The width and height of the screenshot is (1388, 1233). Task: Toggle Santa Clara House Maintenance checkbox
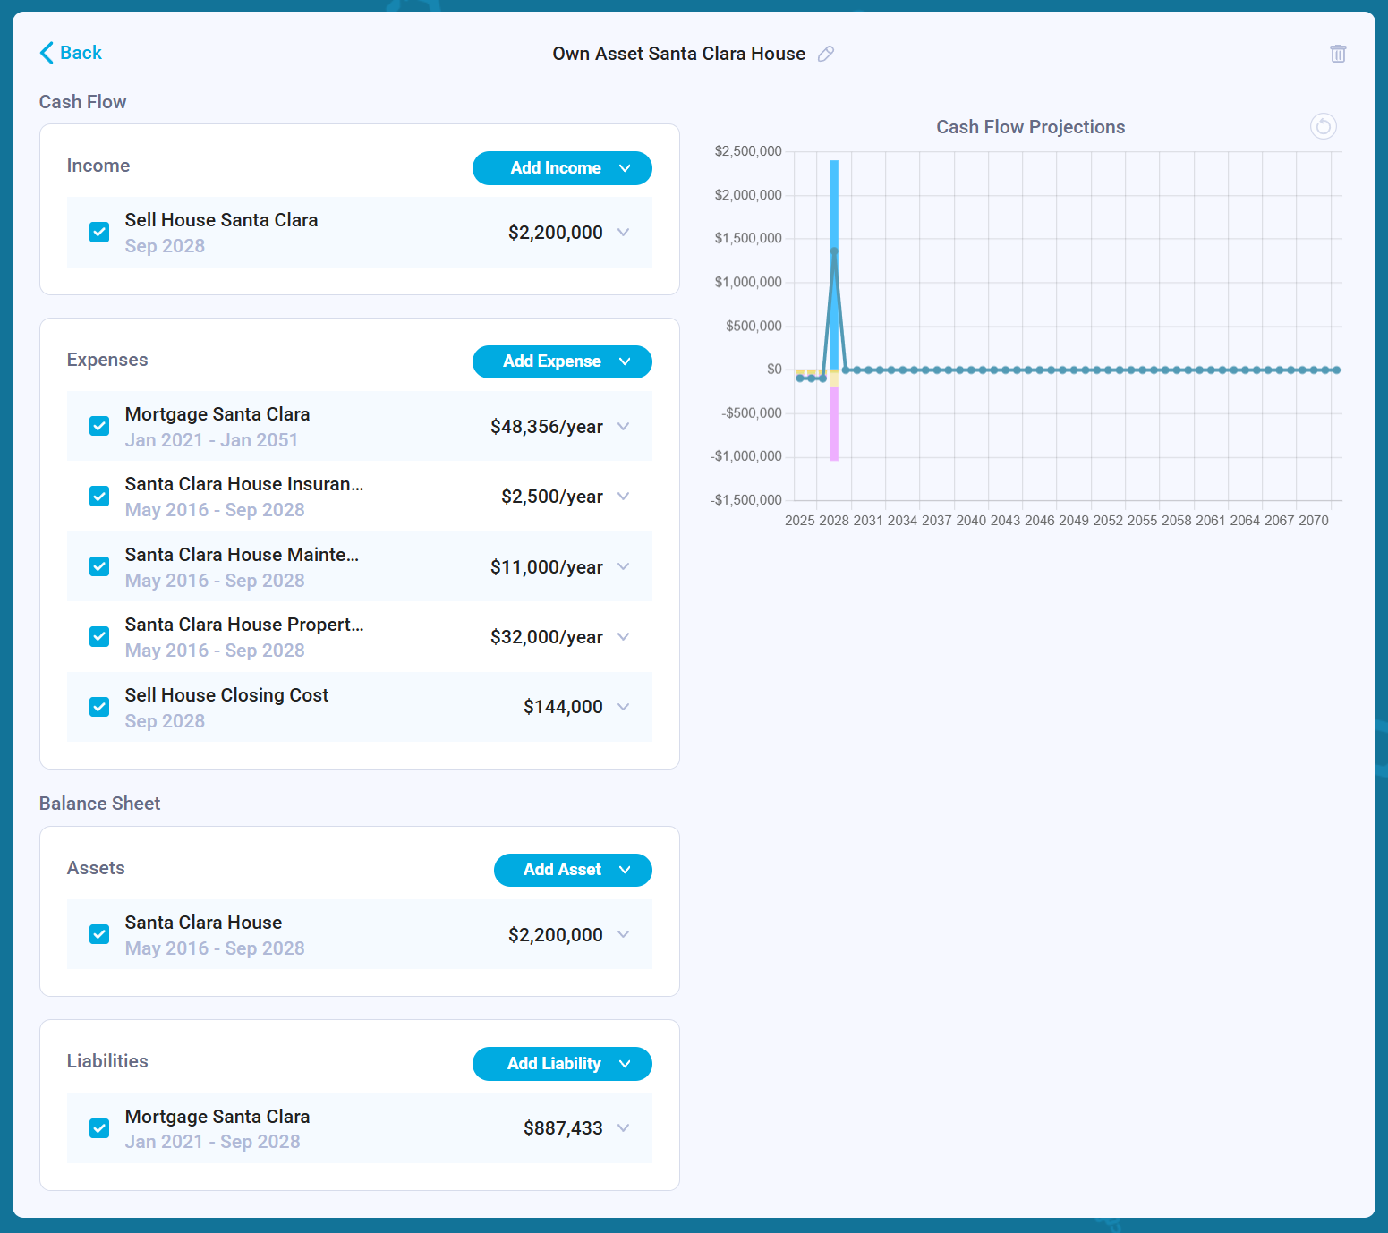(99, 566)
